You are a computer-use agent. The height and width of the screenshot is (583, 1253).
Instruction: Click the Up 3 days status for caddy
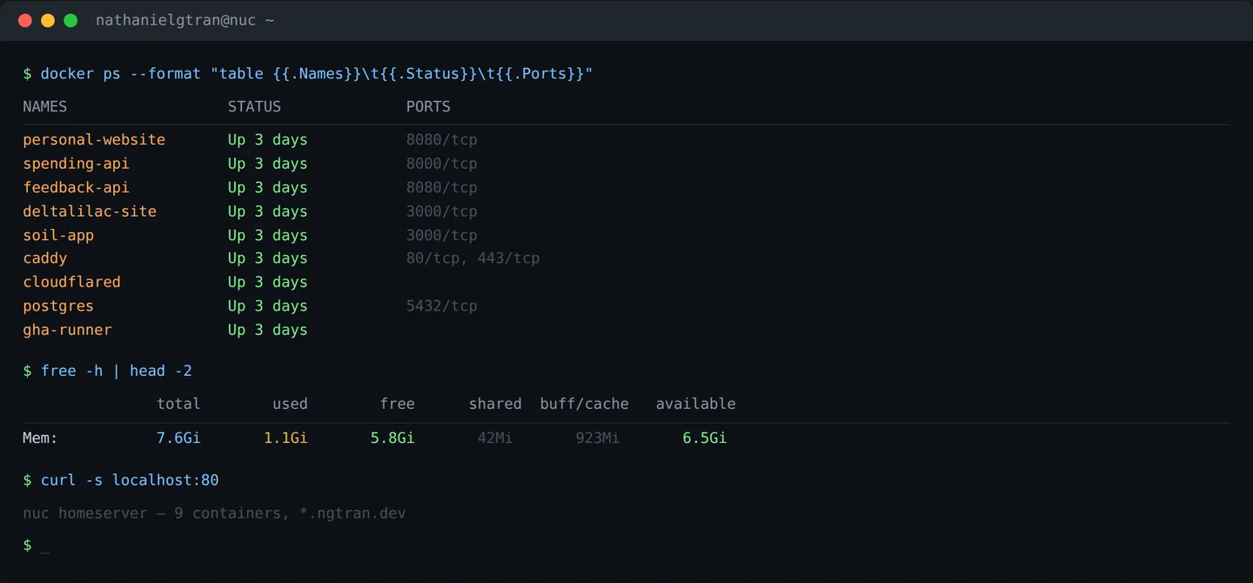[x=268, y=258]
